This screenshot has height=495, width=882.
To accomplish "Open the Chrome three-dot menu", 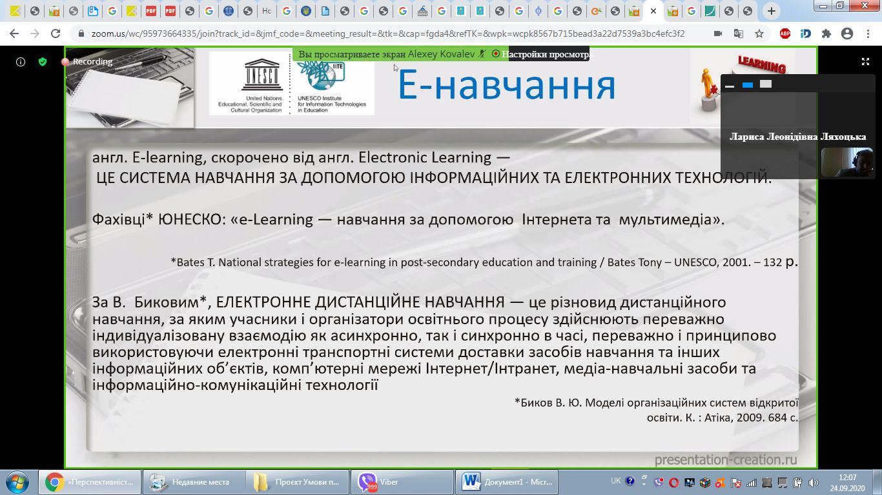I will tap(868, 34).
